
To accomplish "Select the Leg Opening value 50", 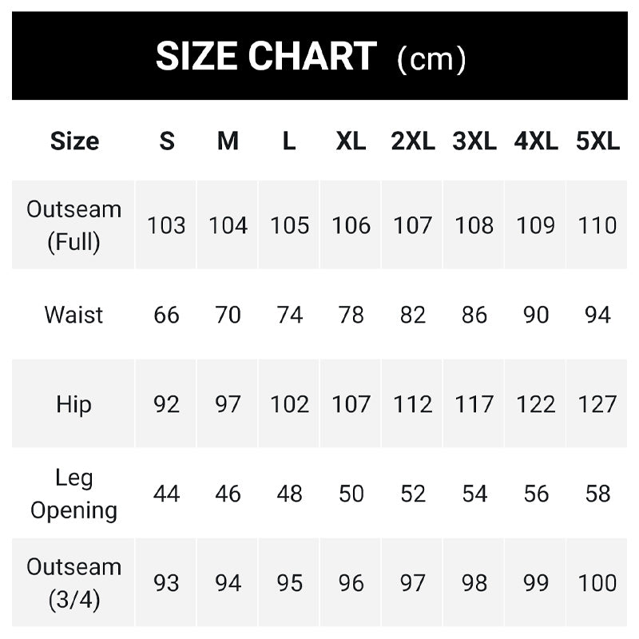I will (x=351, y=494).
